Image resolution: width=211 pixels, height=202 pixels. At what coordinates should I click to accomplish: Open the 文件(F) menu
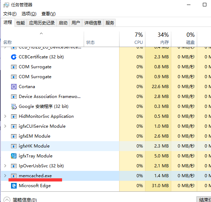pos(10,14)
